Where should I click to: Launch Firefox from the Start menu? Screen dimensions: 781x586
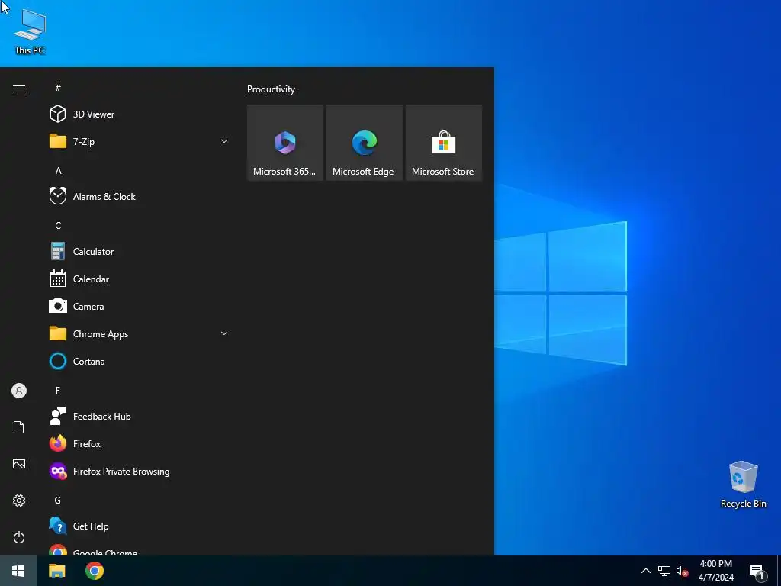[x=139, y=443]
